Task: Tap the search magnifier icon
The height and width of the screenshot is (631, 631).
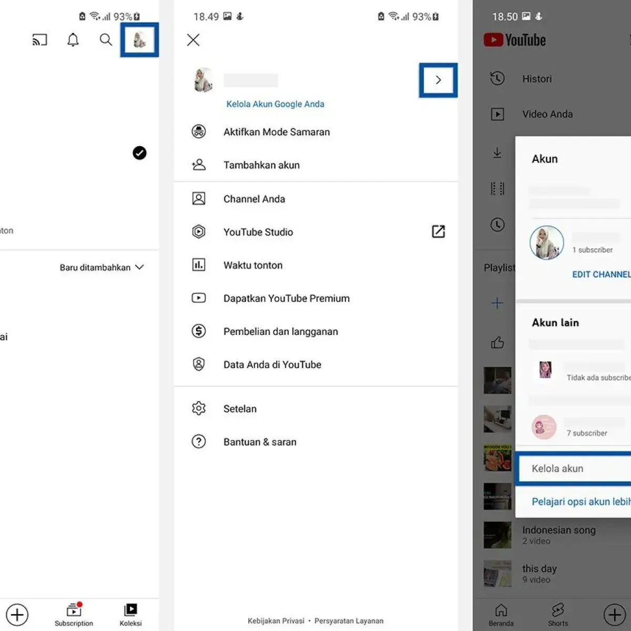Action: point(106,40)
